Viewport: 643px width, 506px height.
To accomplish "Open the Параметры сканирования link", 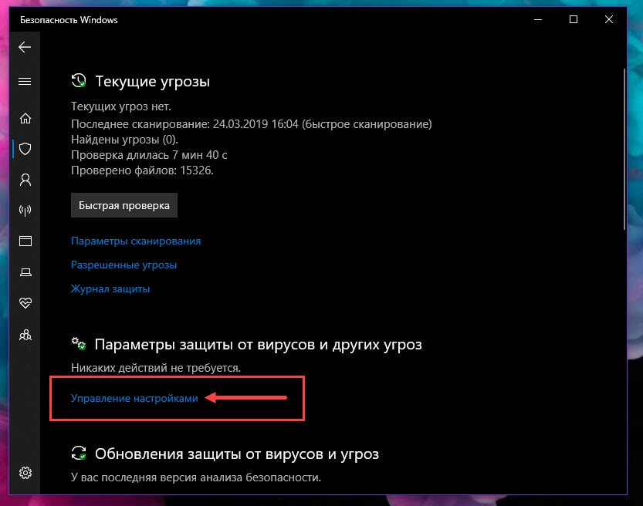I will click(136, 241).
